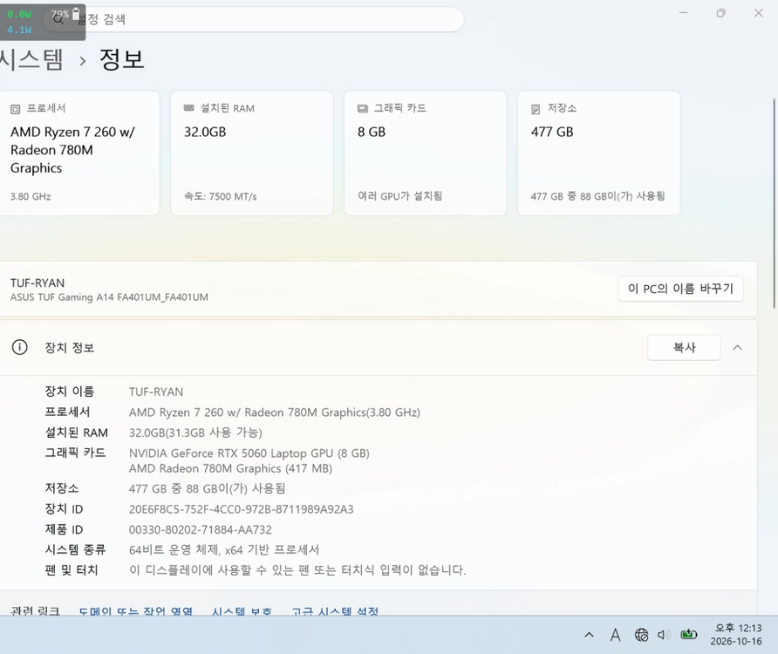The height and width of the screenshot is (654, 778).
Task: Open the 시스템 보호 link
Action: click(242, 611)
